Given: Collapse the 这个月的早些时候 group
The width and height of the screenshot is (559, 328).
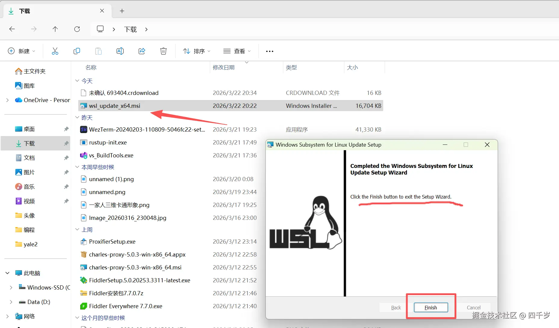Looking at the screenshot, I should tap(77, 318).
